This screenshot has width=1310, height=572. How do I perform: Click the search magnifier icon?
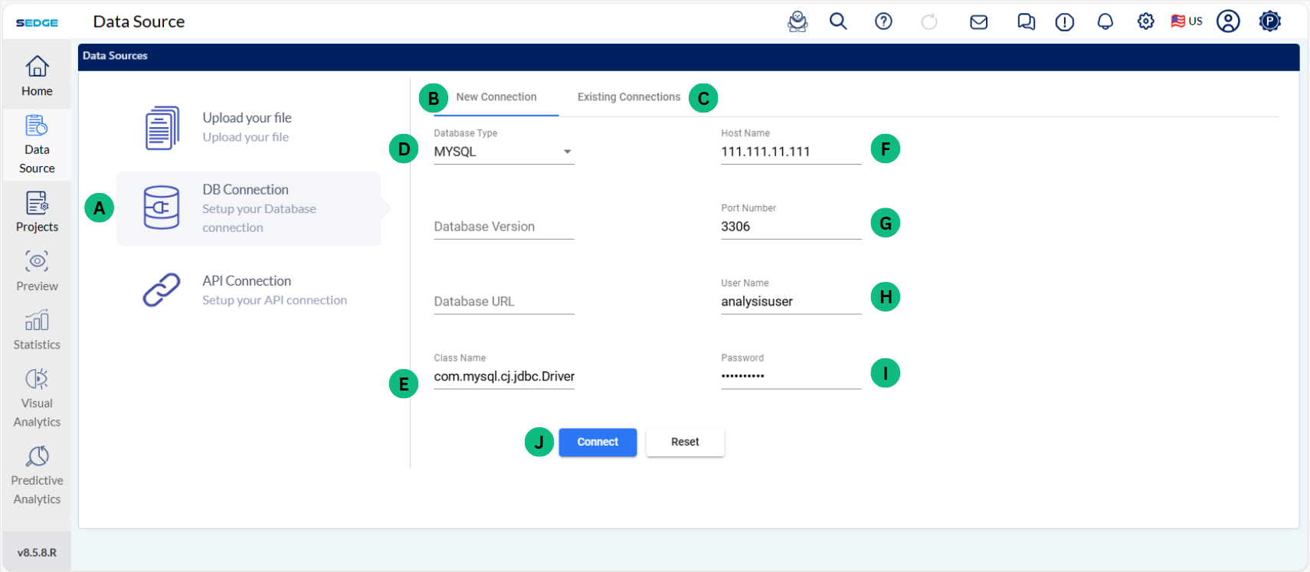[x=838, y=21]
